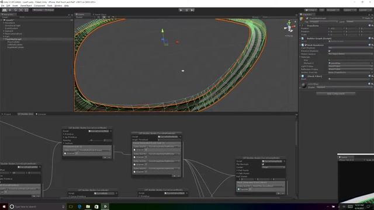Screen dimensions: 374x210
Task: Toggle the Center pivot mode button
Action: coord(38,10)
